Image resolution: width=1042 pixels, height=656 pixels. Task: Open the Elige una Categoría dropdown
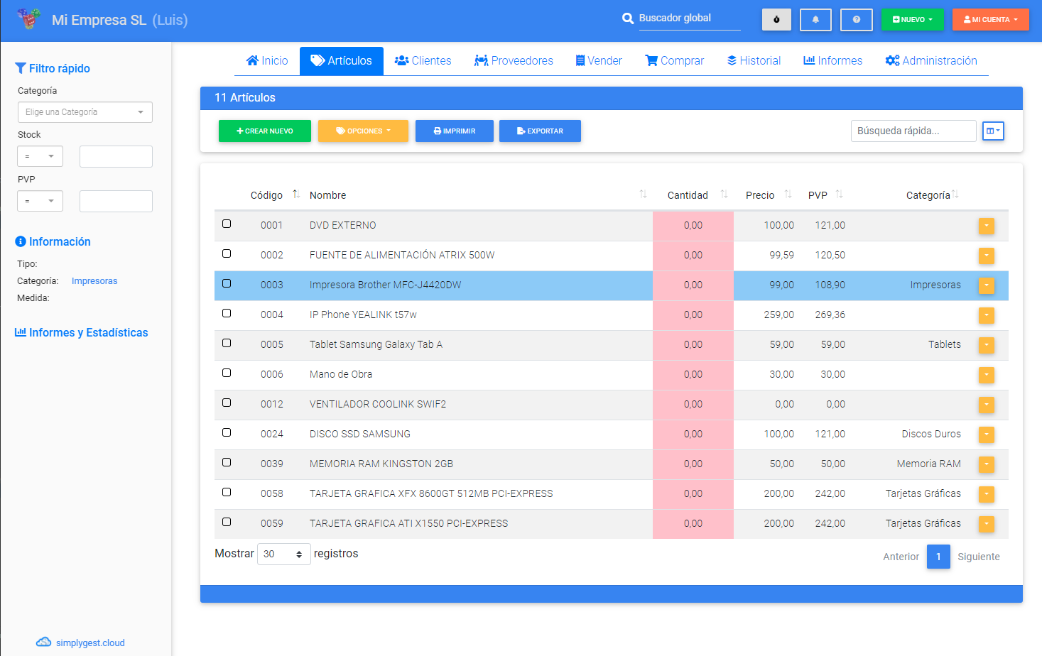click(85, 112)
